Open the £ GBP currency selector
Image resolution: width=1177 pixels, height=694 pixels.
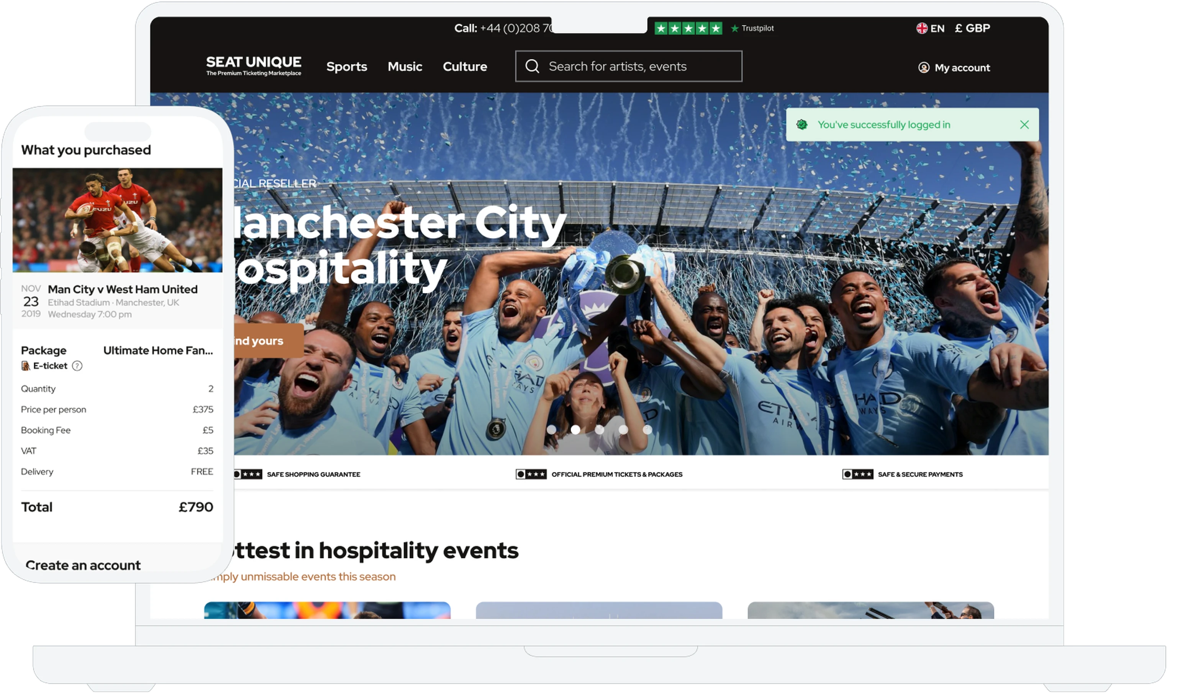pyautogui.click(x=973, y=28)
